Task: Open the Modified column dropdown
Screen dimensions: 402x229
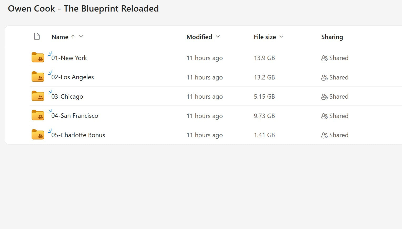Action: [218, 37]
